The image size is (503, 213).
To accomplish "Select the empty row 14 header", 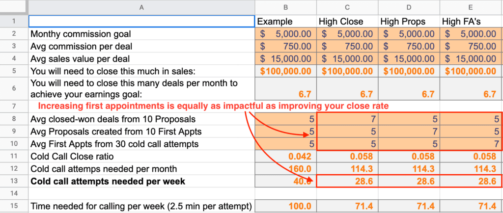I will click(14, 193).
